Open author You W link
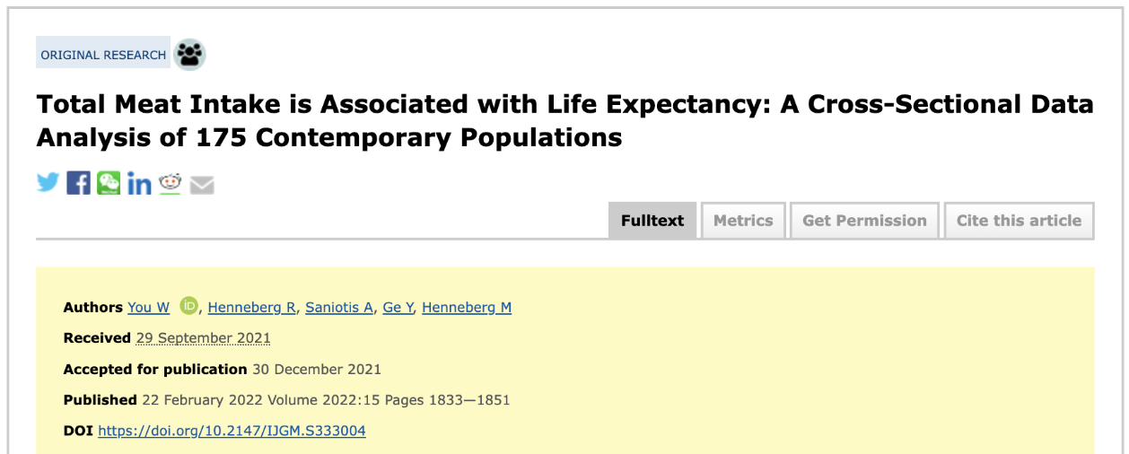The height and width of the screenshot is (454, 1129). [148, 307]
